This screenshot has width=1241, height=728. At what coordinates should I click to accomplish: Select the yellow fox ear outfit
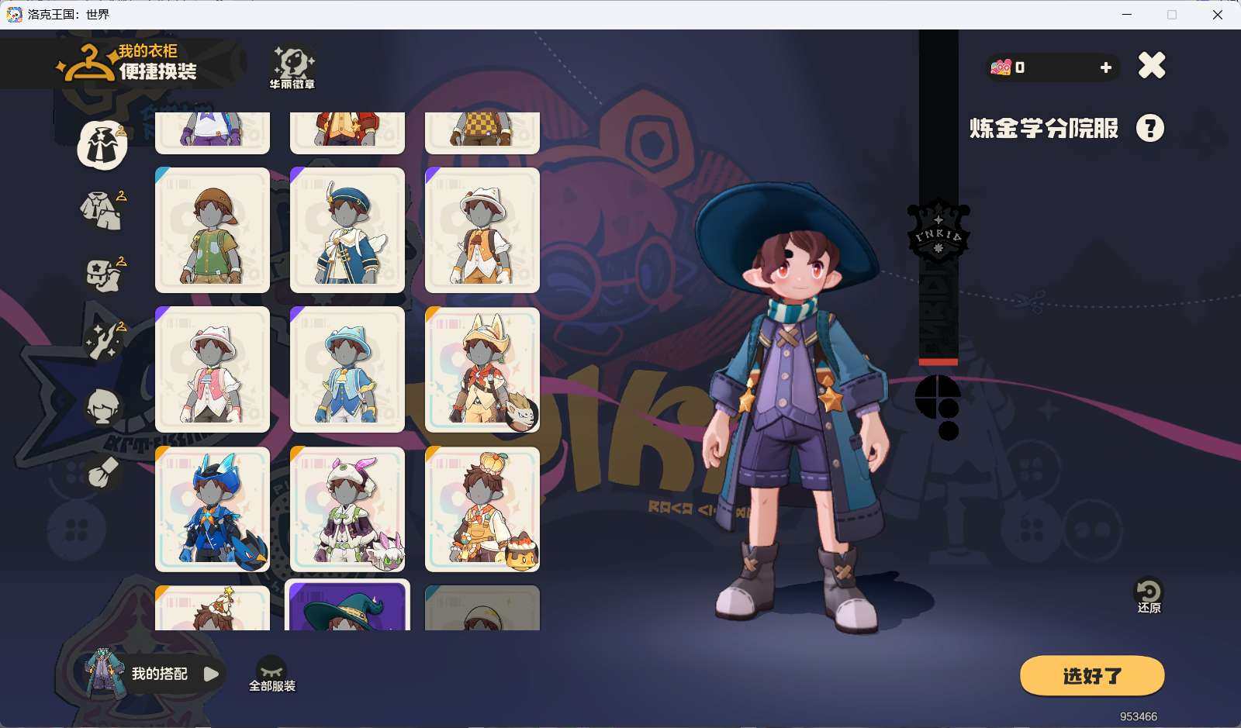coord(482,370)
